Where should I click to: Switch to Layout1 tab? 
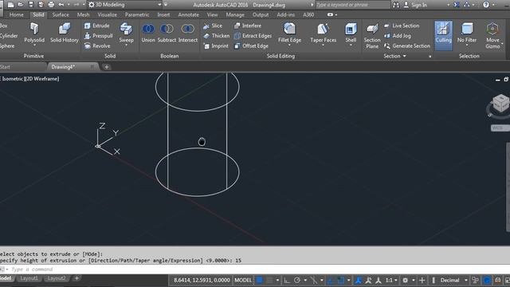[29, 278]
